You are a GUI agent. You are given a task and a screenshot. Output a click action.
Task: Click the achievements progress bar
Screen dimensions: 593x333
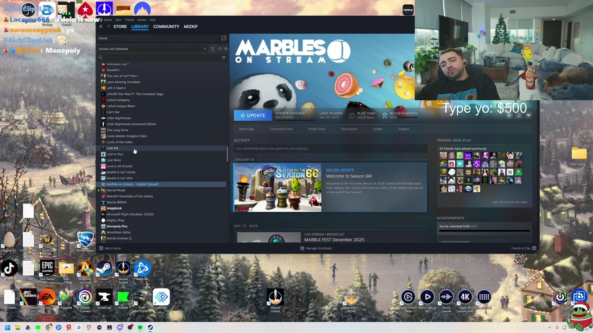[485, 230]
